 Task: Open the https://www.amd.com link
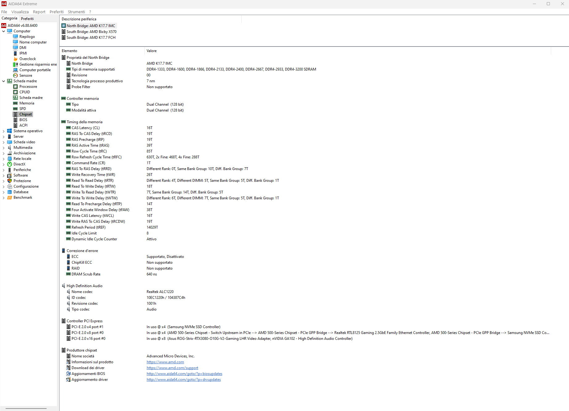pyautogui.click(x=165, y=362)
